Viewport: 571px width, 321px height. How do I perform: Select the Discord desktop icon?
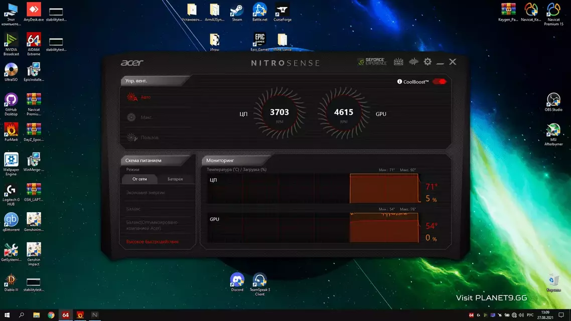[x=237, y=282]
